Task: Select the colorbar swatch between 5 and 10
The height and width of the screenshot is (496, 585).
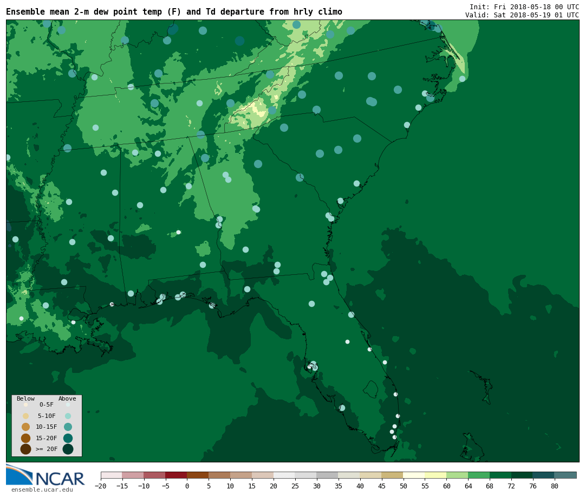Action: click(220, 475)
